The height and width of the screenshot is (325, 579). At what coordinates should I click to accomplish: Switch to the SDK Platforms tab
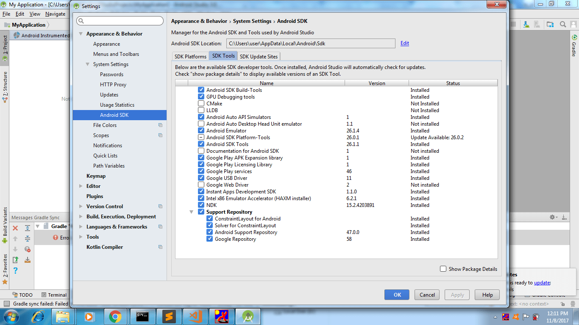click(190, 56)
